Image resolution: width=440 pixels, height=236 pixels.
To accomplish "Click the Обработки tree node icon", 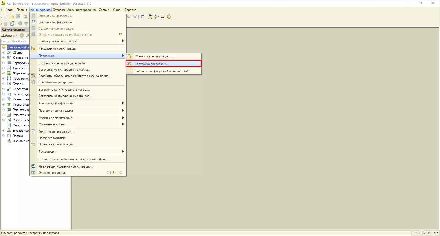I will point(9,89).
